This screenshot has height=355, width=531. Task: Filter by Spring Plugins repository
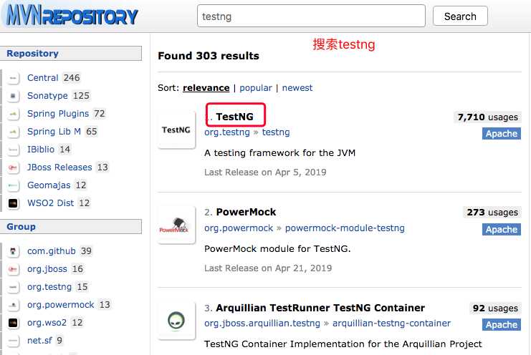click(x=58, y=114)
